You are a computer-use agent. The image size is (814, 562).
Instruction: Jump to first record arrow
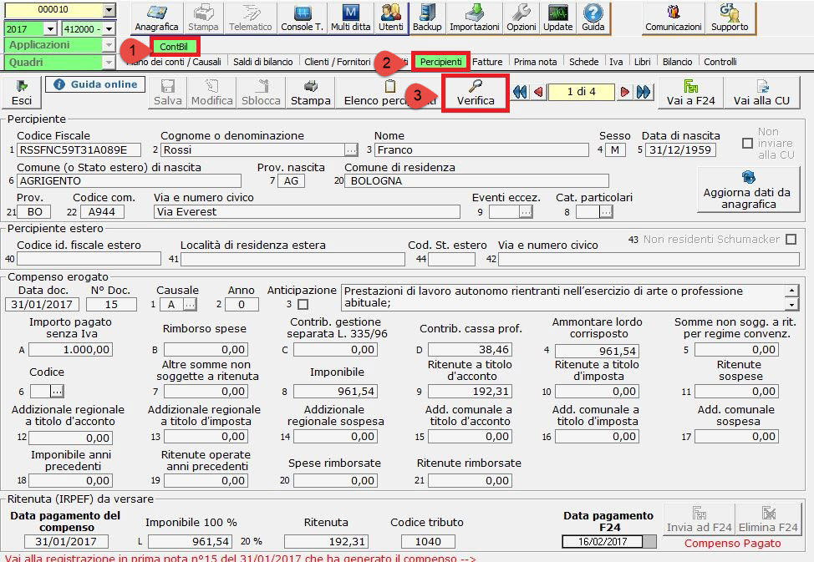(520, 92)
